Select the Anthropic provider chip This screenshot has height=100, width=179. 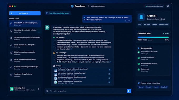click(x=149, y=87)
